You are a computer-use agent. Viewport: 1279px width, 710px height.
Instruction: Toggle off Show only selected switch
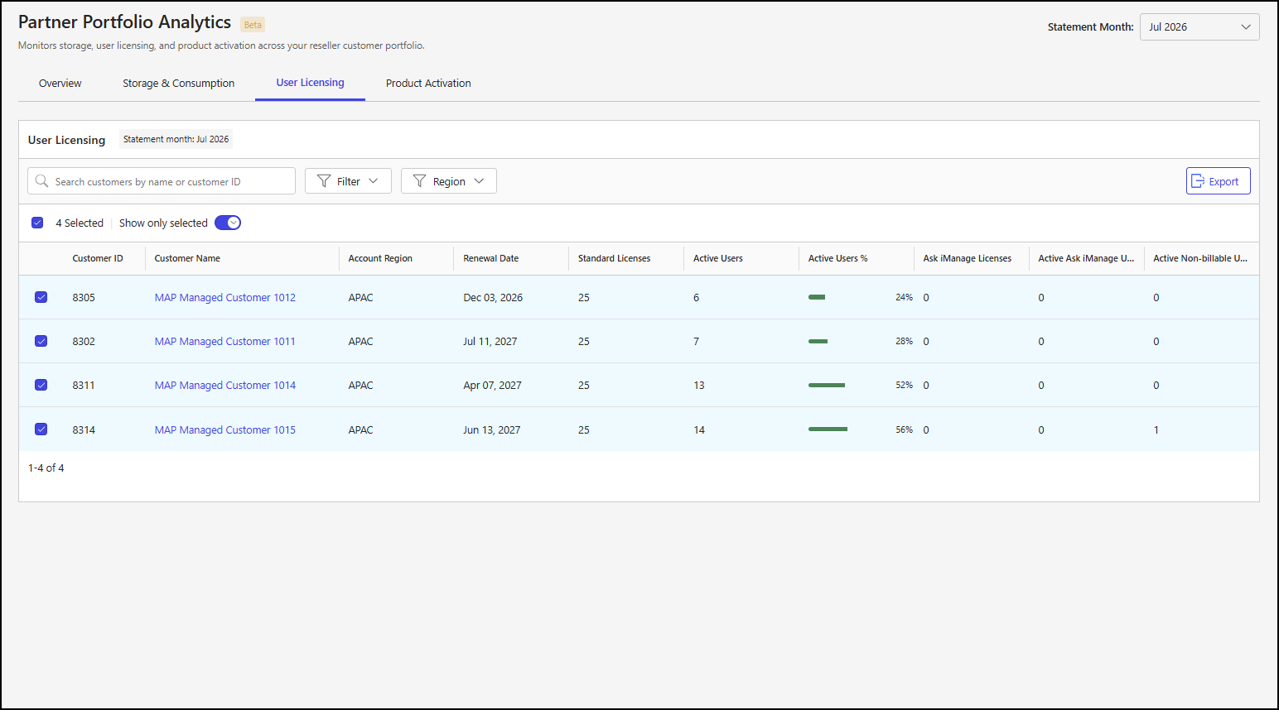pyautogui.click(x=228, y=223)
